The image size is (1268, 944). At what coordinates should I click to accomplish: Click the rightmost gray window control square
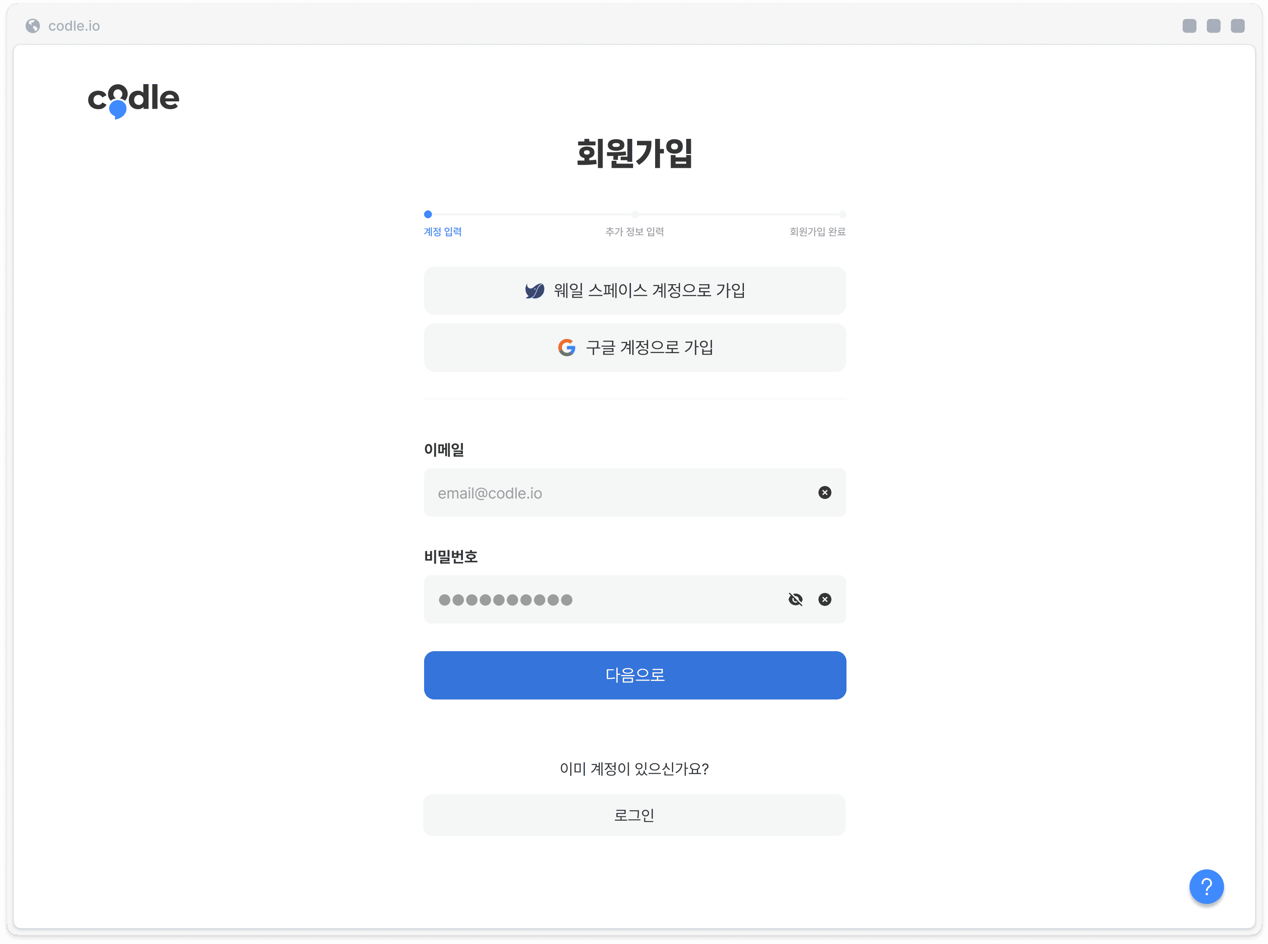tap(1237, 26)
